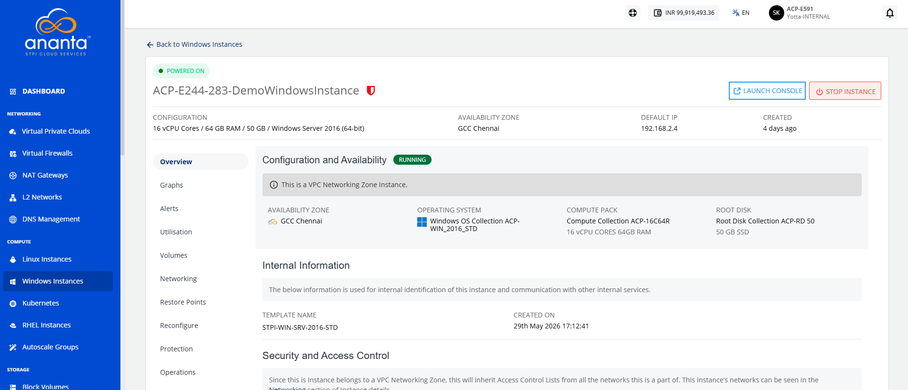Image resolution: width=908 pixels, height=390 pixels.
Task: Change language using EN selector
Action: pos(741,13)
